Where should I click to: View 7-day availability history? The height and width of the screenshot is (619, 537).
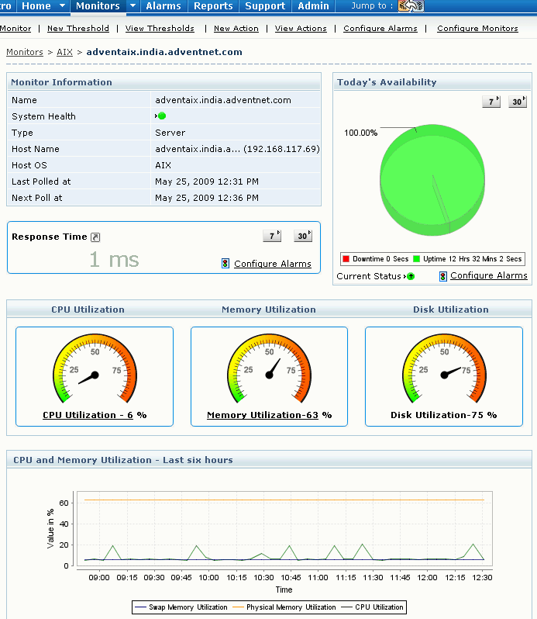[x=491, y=102]
